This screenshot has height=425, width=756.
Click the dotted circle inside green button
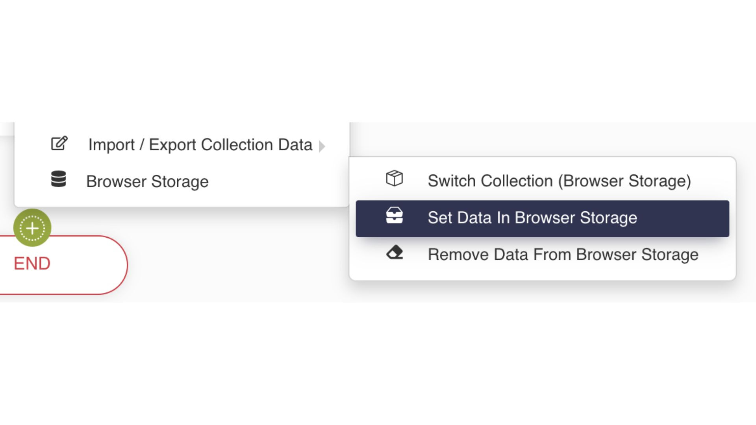[x=32, y=228]
